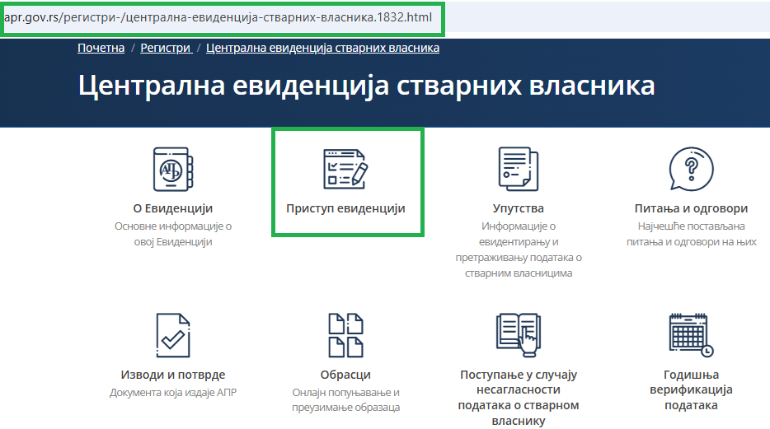Open Поступање у случају несагласности link
The width and height of the screenshot is (770, 429).
tap(519, 398)
